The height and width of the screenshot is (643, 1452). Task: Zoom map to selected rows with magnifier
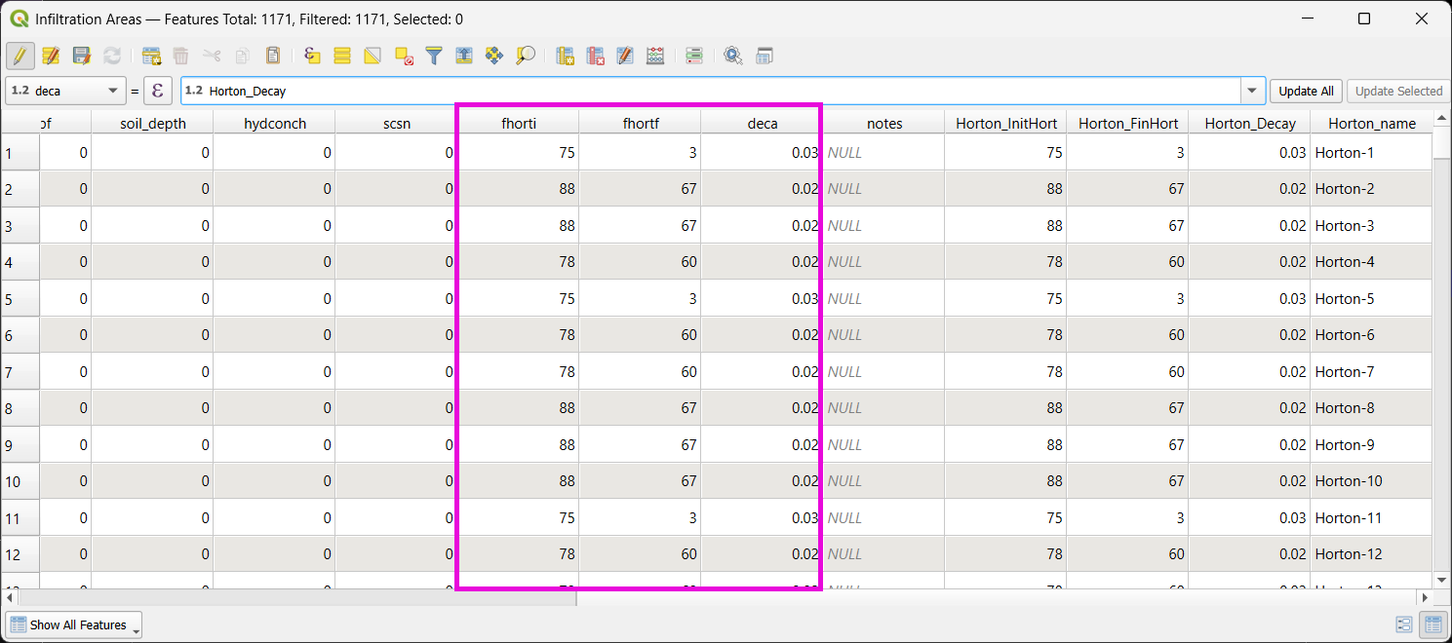click(526, 56)
